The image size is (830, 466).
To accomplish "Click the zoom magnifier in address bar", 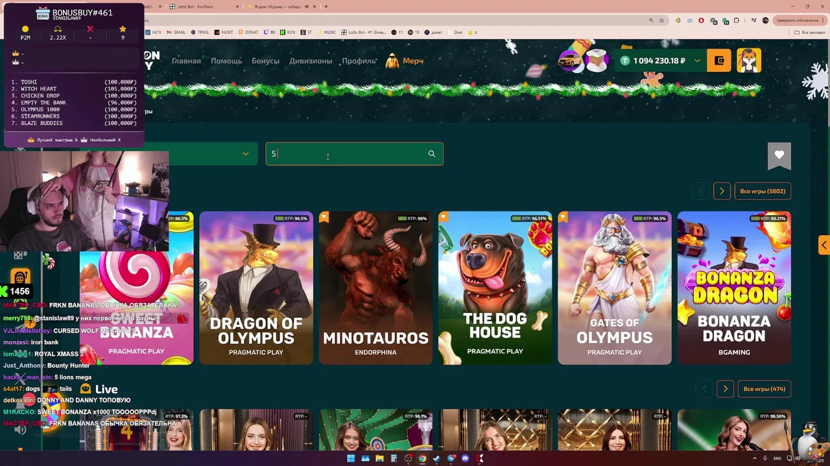I will tap(651, 20).
